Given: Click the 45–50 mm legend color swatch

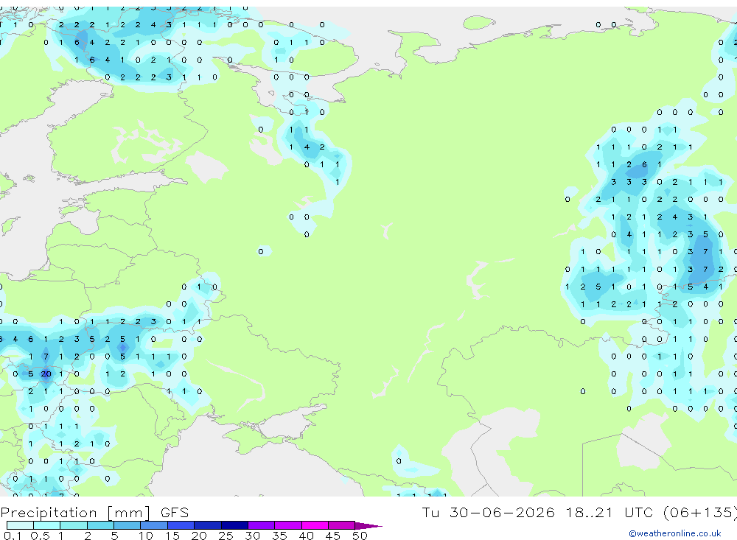Looking at the screenshot, I should (342, 525).
